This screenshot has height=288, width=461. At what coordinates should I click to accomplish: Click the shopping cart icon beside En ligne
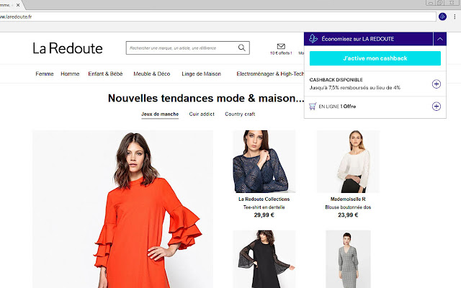[313, 106]
